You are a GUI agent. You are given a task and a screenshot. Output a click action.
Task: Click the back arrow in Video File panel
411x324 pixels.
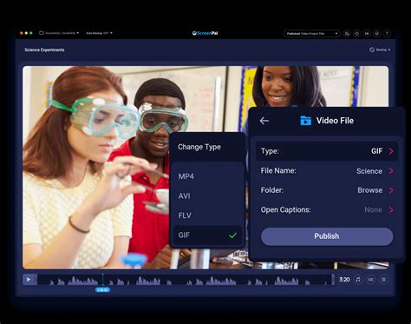coord(264,121)
